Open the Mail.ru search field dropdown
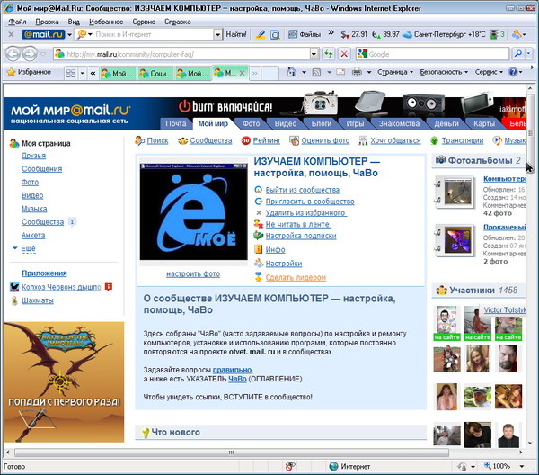This screenshot has height=475, width=539. click(x=217, y=34)
